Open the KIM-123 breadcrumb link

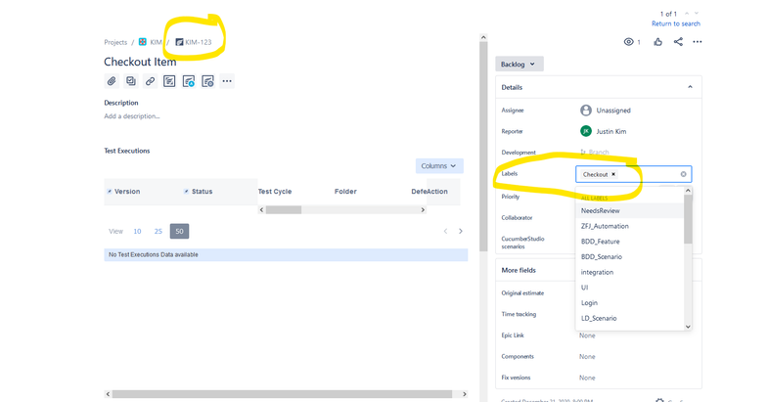[x=199, y=42]
